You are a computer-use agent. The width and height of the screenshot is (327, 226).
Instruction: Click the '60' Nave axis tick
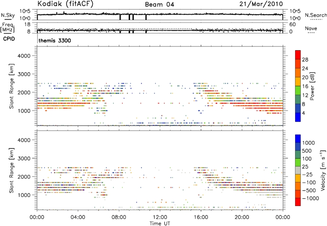pyautogui.click(x=292, y=24)
